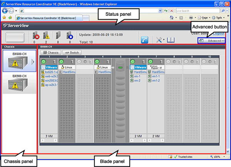231x167 pixels.
Task: Click the minus icon on blade 8
Action: coord(174,62)
